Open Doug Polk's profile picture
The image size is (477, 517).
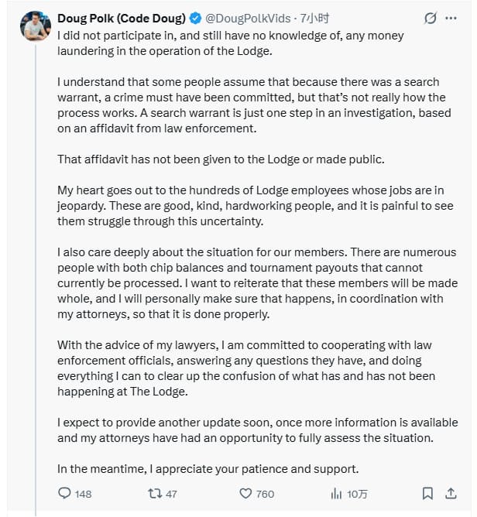34,26
